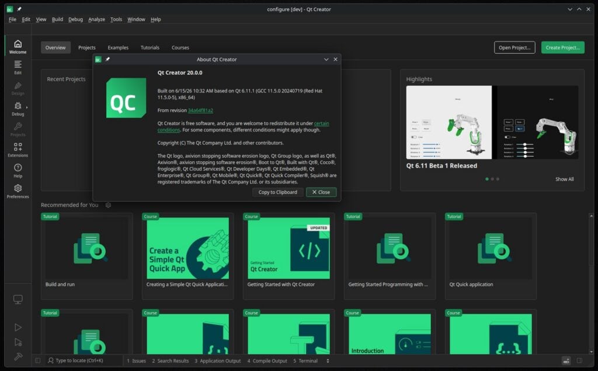Toggle the pin icon in main window title bar

(x=19, y=9)
